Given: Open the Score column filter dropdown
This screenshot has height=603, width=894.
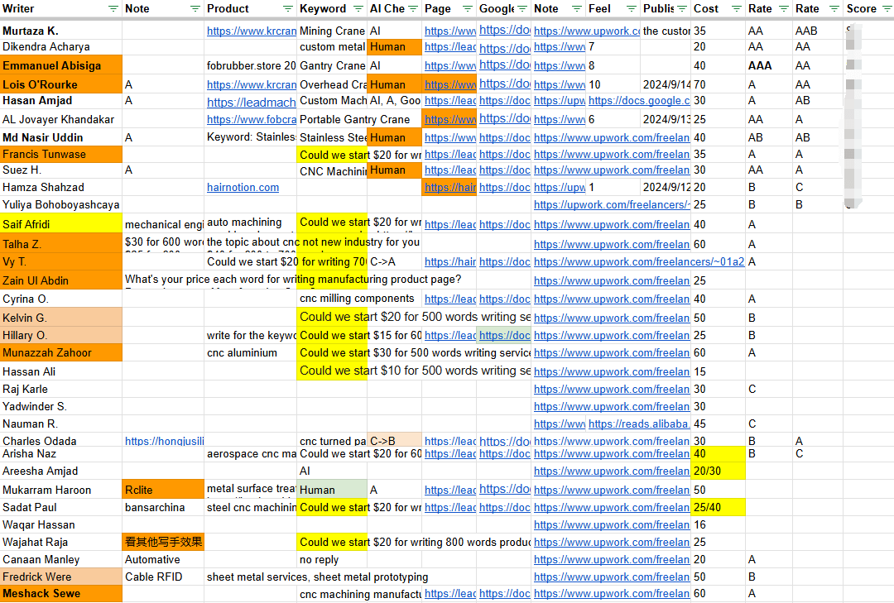Looking at the screenshot, I should click(887, 8).
